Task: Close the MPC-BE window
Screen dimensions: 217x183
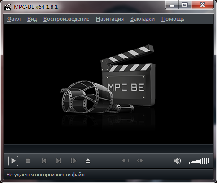Action: pyautogui.click(x=202, y=5)
